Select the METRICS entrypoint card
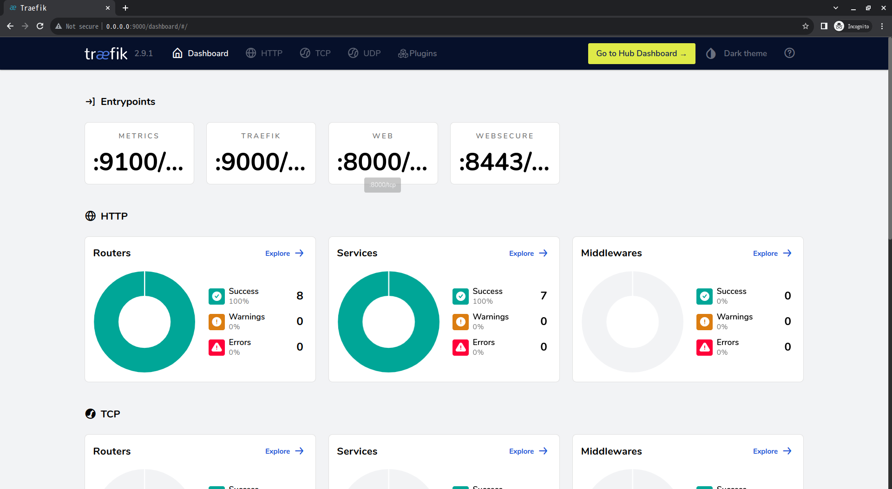 click(139, 153)
